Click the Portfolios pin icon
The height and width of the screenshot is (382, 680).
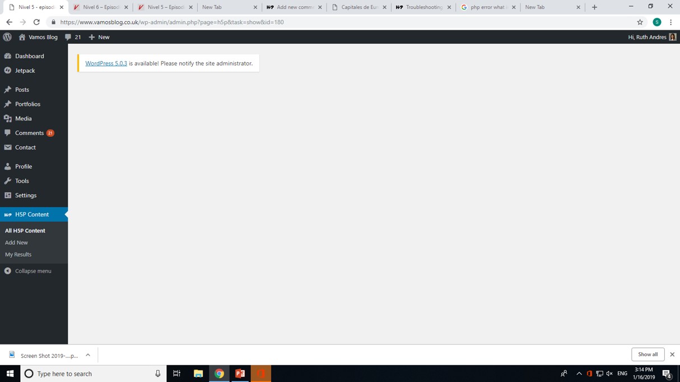pyautogui.click(x=8, y=104)
